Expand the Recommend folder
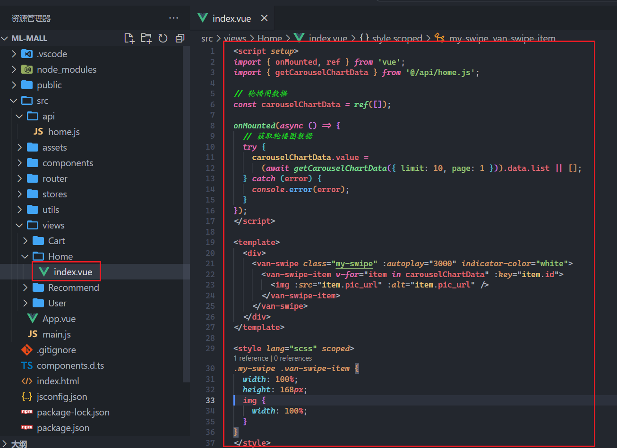This screenshot has height=448, width=617. [25, 287]
